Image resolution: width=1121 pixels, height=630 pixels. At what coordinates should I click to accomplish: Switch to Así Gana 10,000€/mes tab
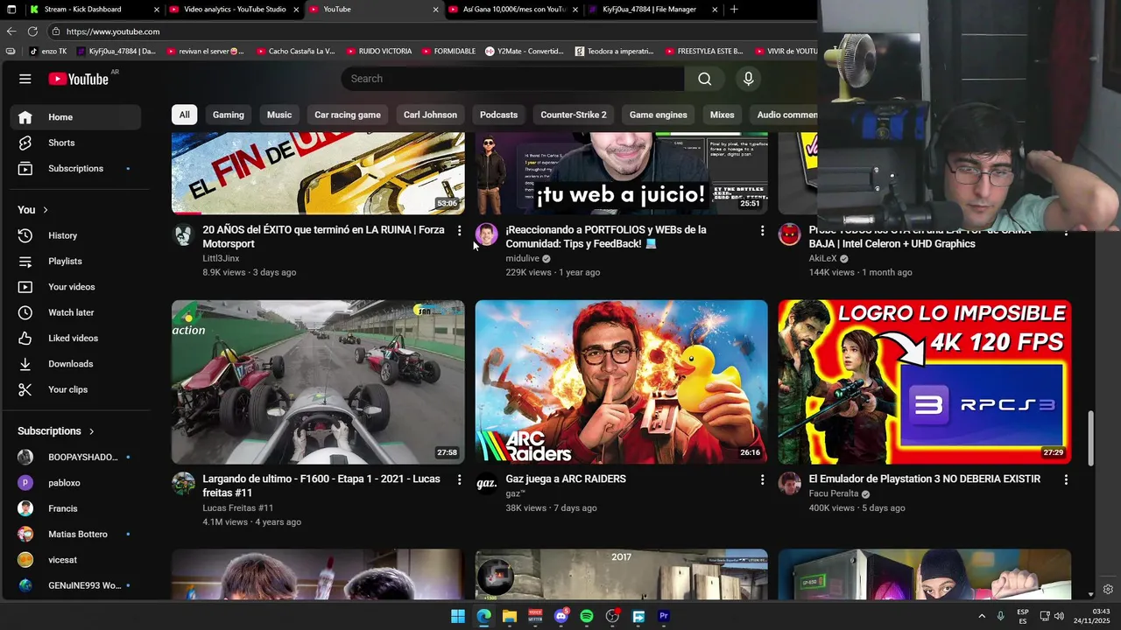(x=512, y=10)
